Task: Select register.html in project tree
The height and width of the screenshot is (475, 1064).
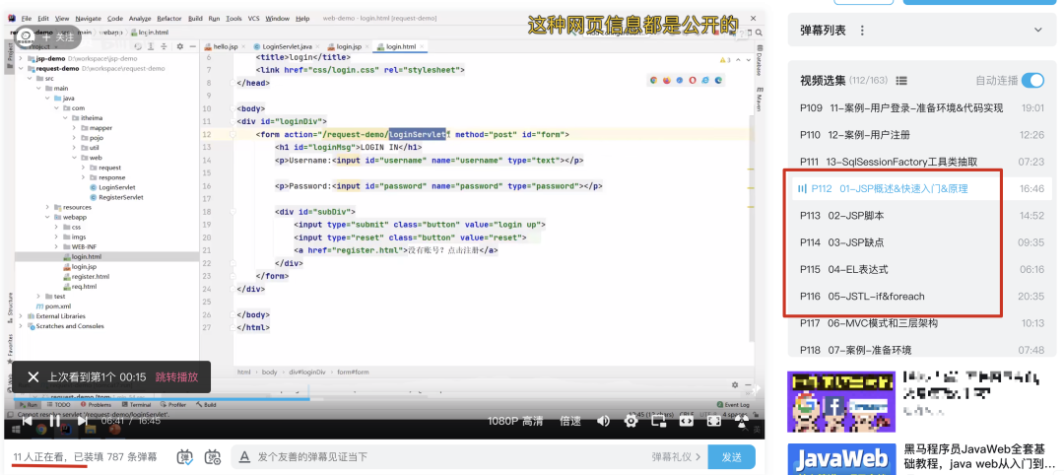Action: pos(86,277)
